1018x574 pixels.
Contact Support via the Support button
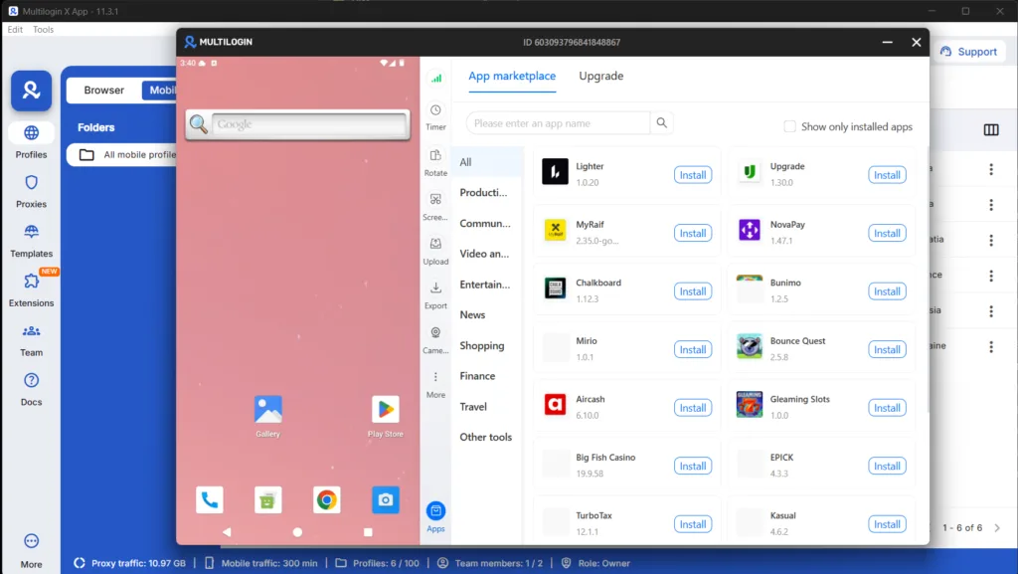[x=969, y=51]
